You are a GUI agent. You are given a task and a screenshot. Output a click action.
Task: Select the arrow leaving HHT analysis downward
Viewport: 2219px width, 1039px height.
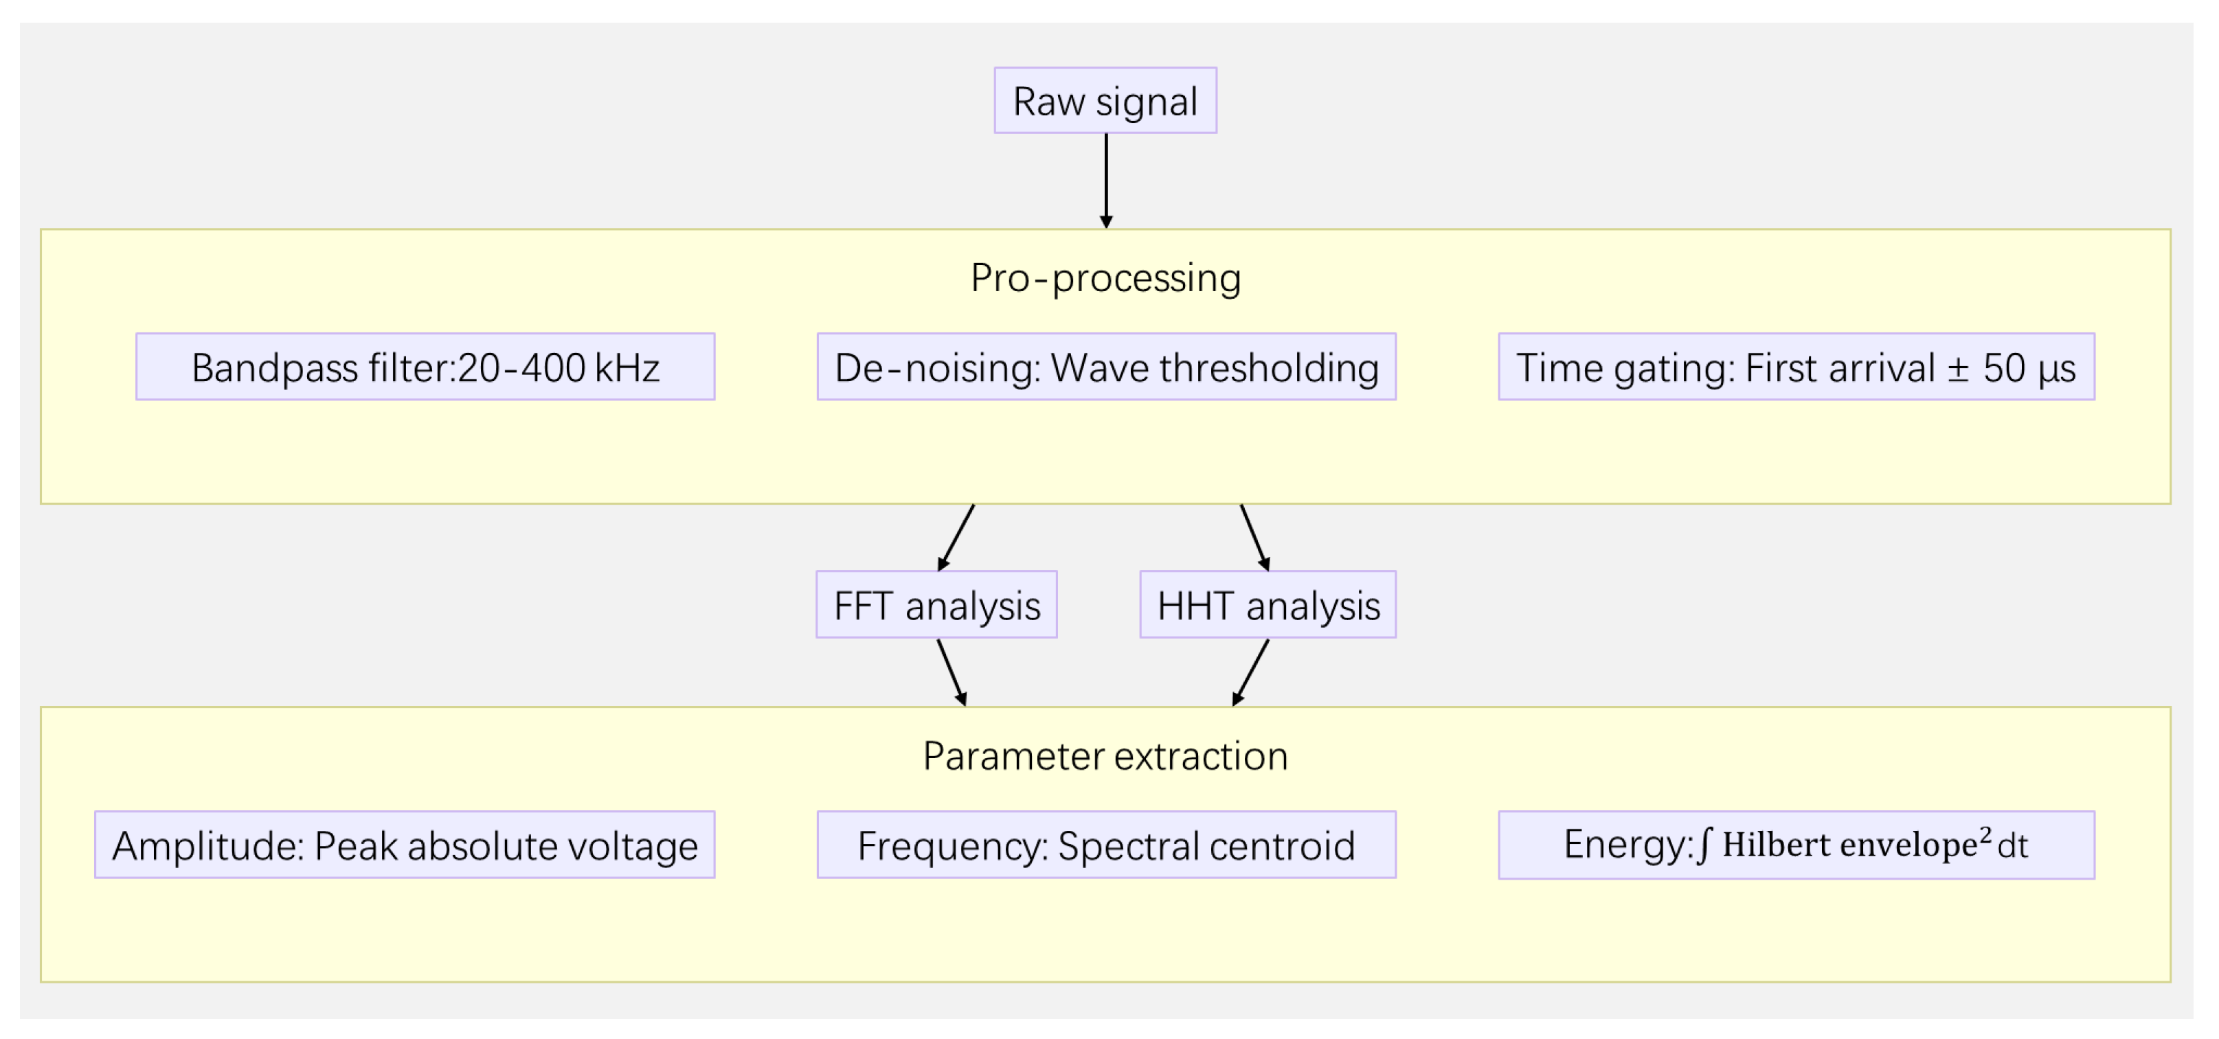(x=1251, y=673)
